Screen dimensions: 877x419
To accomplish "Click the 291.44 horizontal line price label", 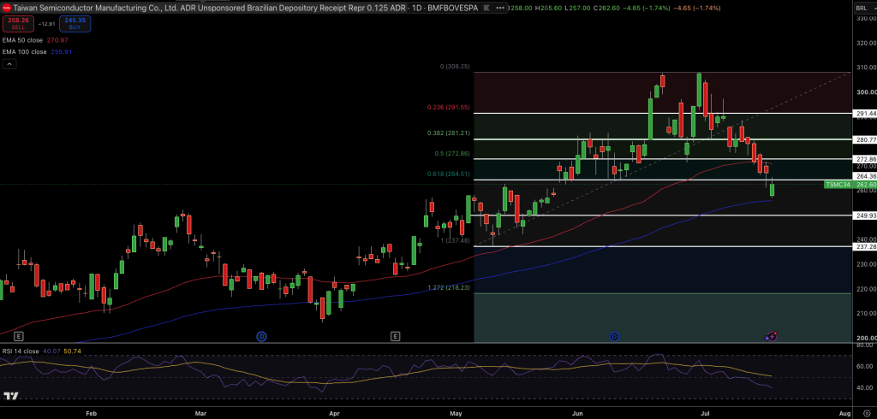I will click(x=864, y=113).
